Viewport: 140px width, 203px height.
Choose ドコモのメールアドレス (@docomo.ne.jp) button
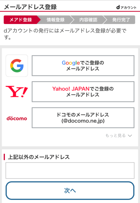click(x=83, y=118)
